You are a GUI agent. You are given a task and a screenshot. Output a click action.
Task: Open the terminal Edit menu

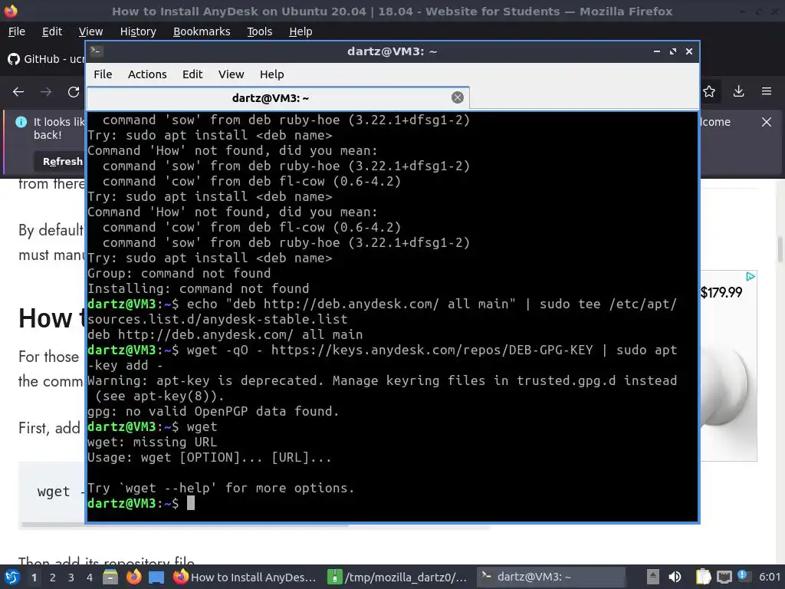(192, 74)
